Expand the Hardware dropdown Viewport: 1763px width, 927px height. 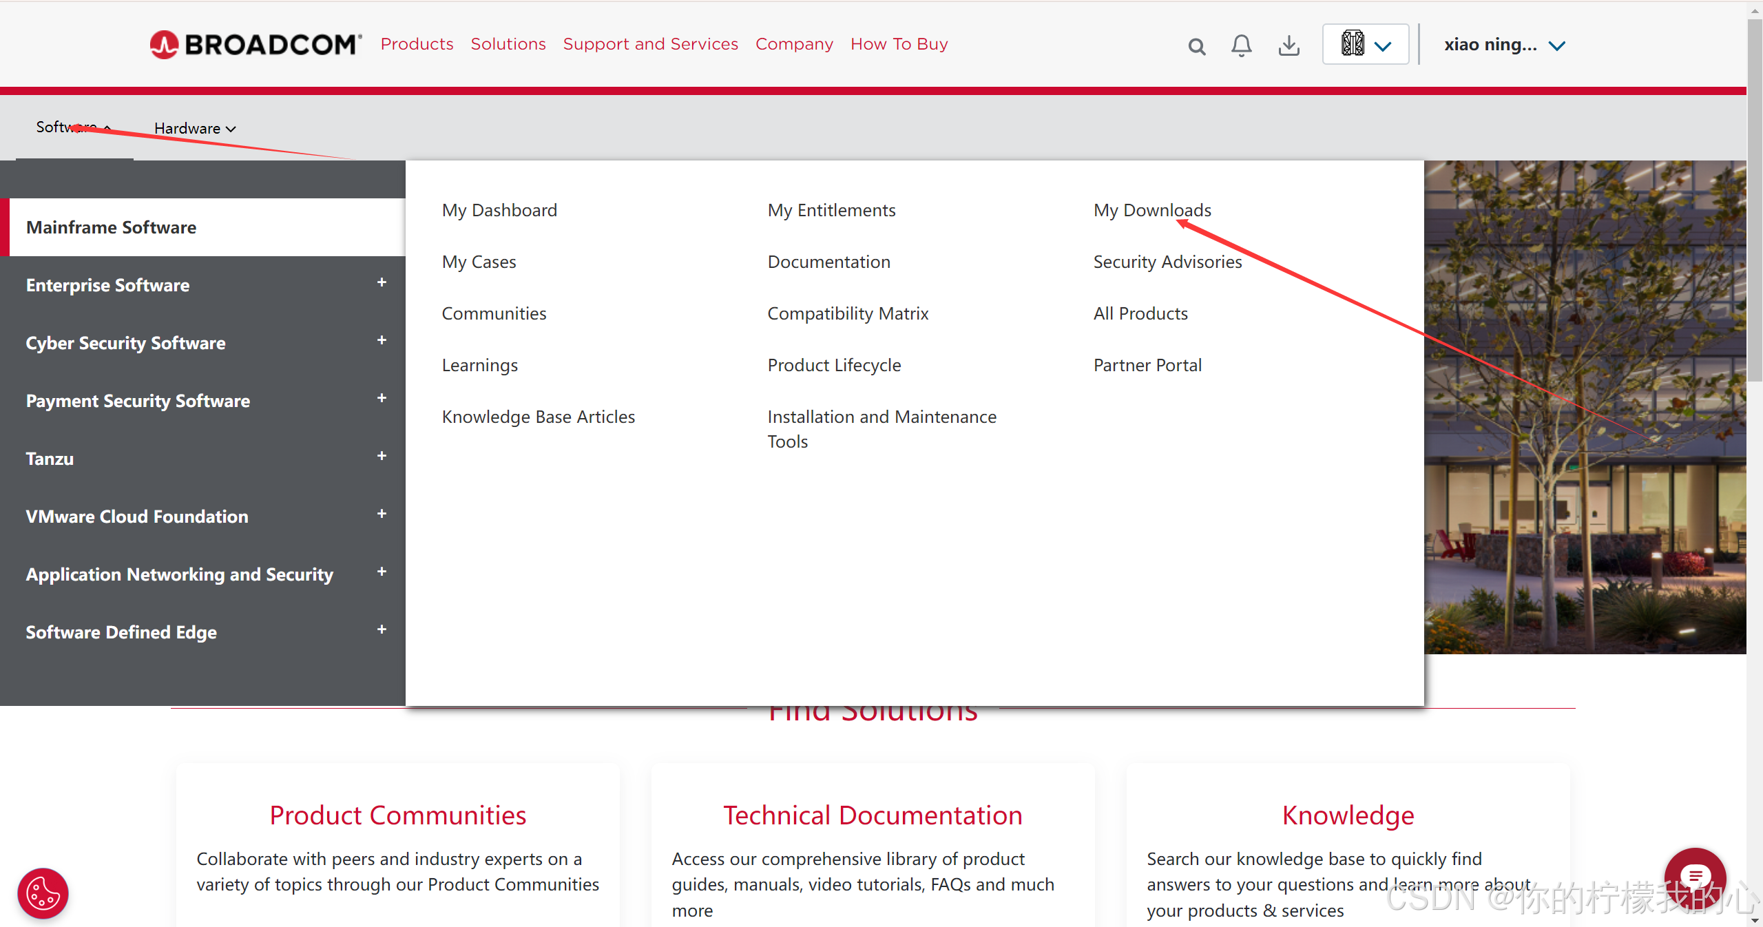tap(195, 128)
